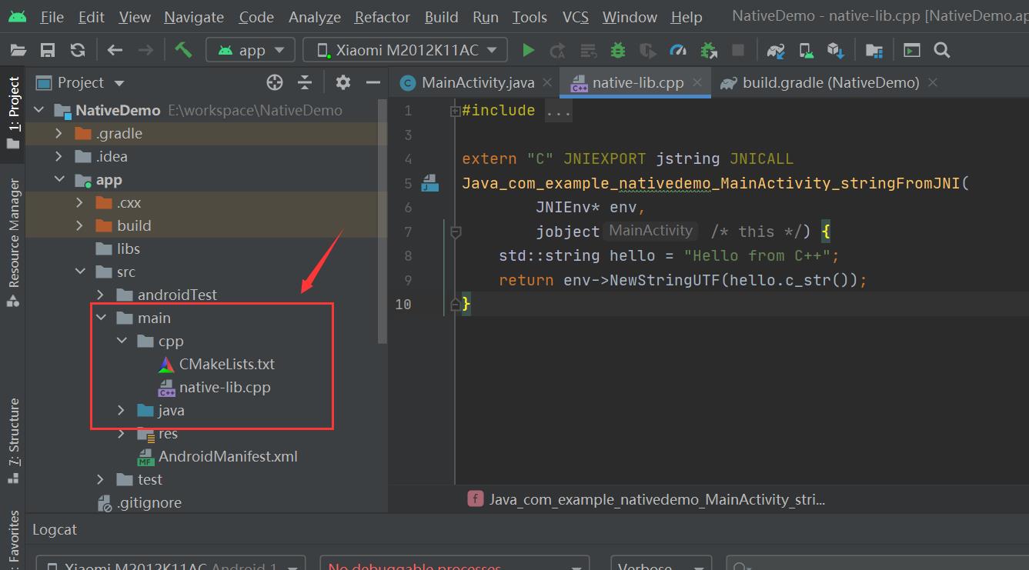
Task: Toggle the fold marker on line 7
Action: pos(455,232)
